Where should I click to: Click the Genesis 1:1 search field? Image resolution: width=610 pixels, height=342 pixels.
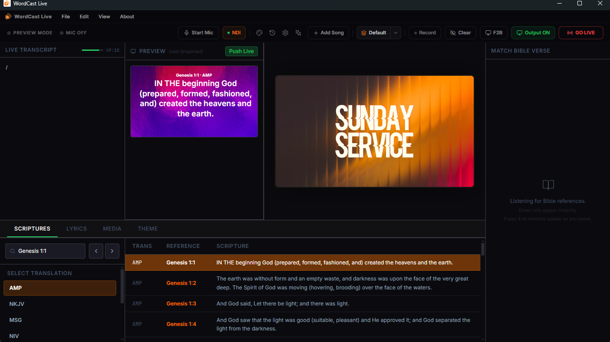coord(45,251)
